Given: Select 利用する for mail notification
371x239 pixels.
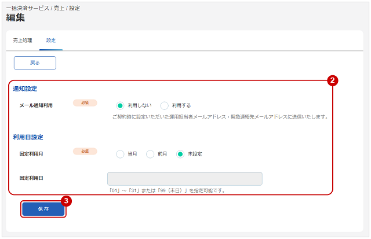Looking at the screenshot, I should [x=164, y=105].
